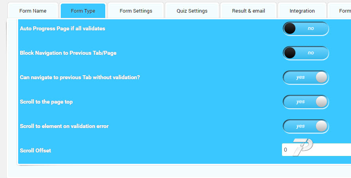The height and width of the screenshot is (178, 351).
Task: Disable navigate to previous Tab without validation
Action: (306, 78)
